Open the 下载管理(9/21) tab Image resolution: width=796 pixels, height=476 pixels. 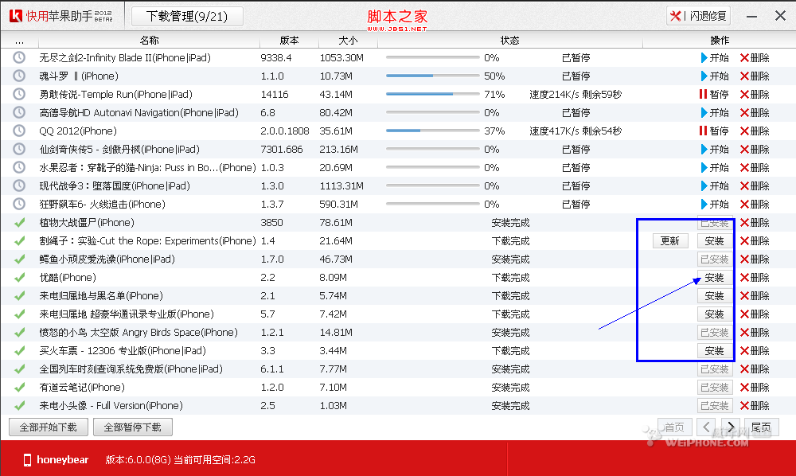187,16
